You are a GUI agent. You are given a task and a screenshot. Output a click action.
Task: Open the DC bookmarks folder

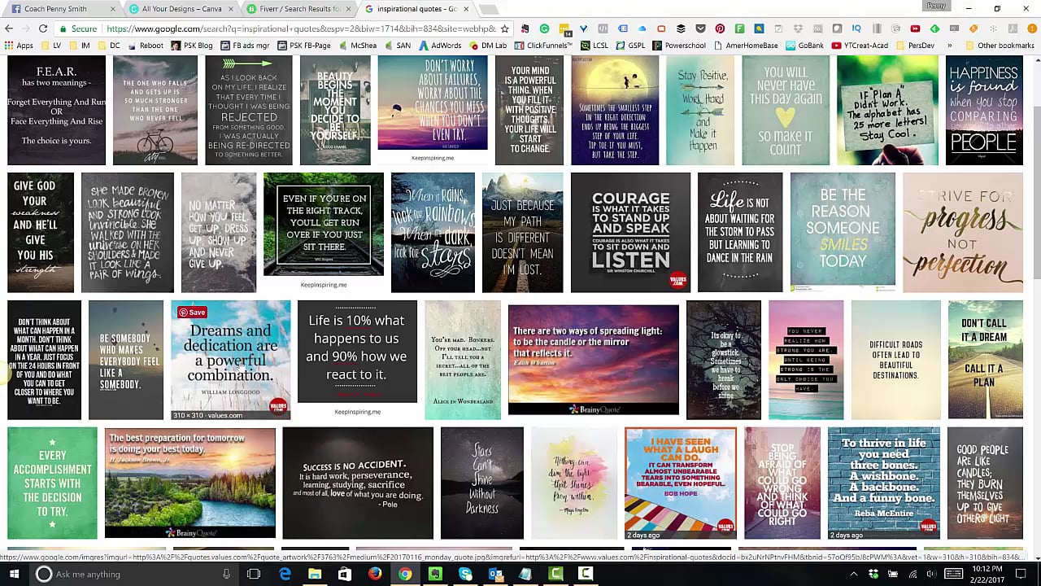coord(108,46)
